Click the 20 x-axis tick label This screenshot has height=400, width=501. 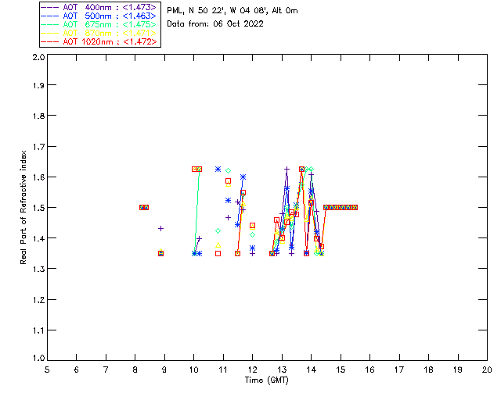[x=487, y=370]
